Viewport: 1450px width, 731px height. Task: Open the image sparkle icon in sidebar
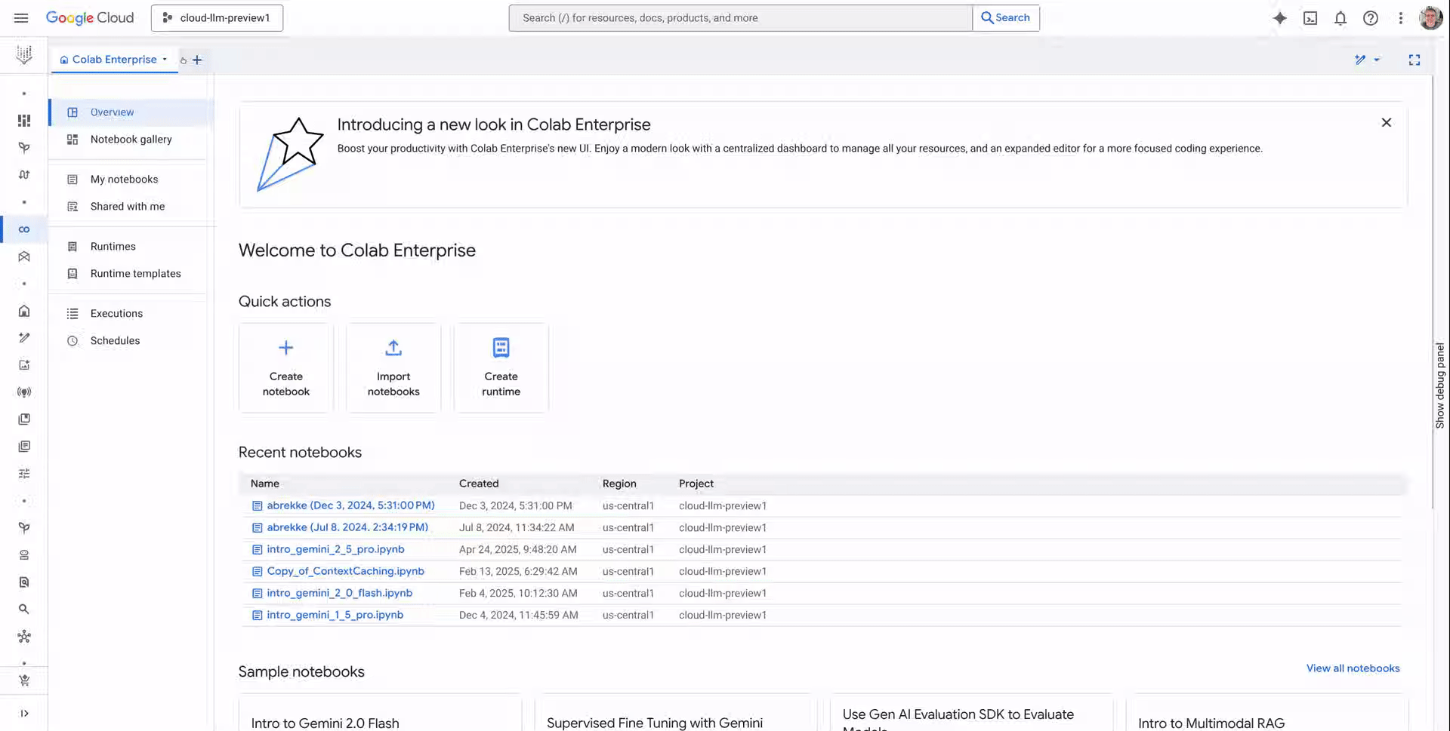pyautogui.click(x=24, y=365)
